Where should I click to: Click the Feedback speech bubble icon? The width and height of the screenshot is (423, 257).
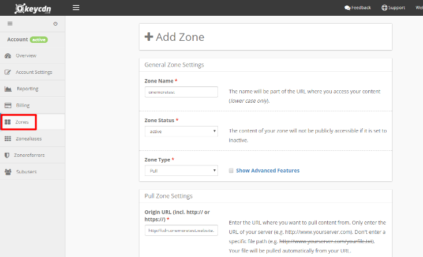tap(347, 8)
